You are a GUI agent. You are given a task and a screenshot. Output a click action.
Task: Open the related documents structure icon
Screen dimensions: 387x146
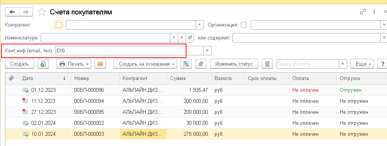[186, 64]
